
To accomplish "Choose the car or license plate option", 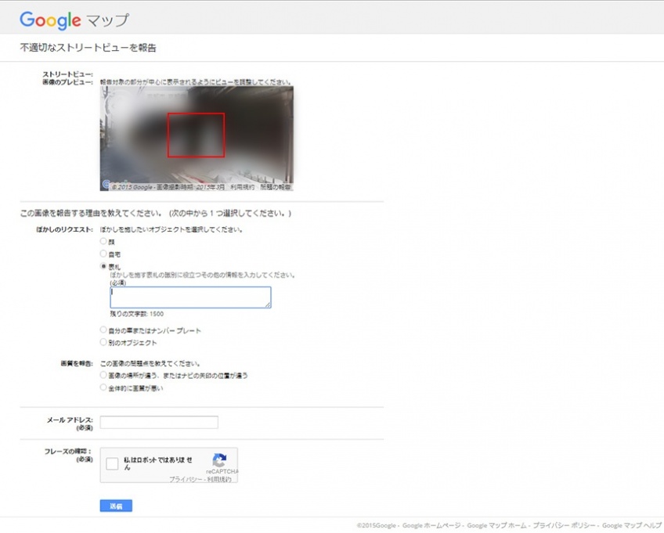I will click(103, 330).
